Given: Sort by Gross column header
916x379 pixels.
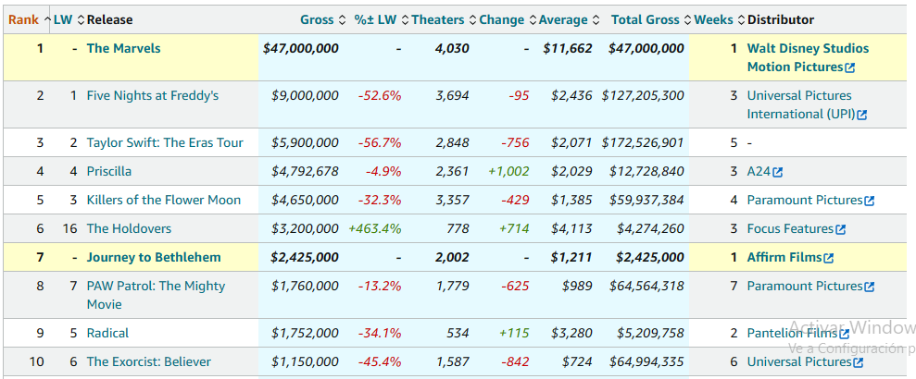Looking at the screenshot, I should (x=317, y=19).
